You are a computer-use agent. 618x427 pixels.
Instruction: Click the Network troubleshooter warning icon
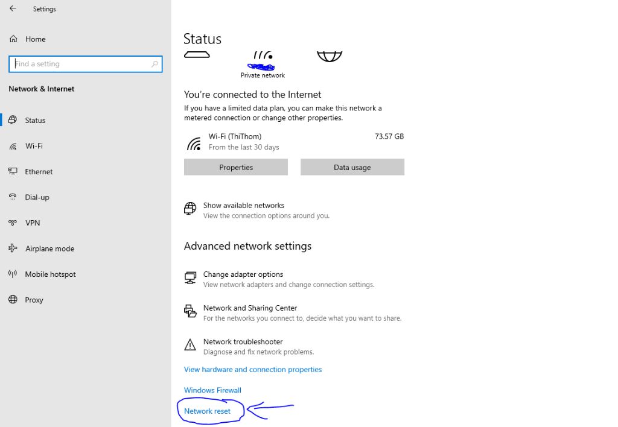pyautogui.click(x=190, y=345)
